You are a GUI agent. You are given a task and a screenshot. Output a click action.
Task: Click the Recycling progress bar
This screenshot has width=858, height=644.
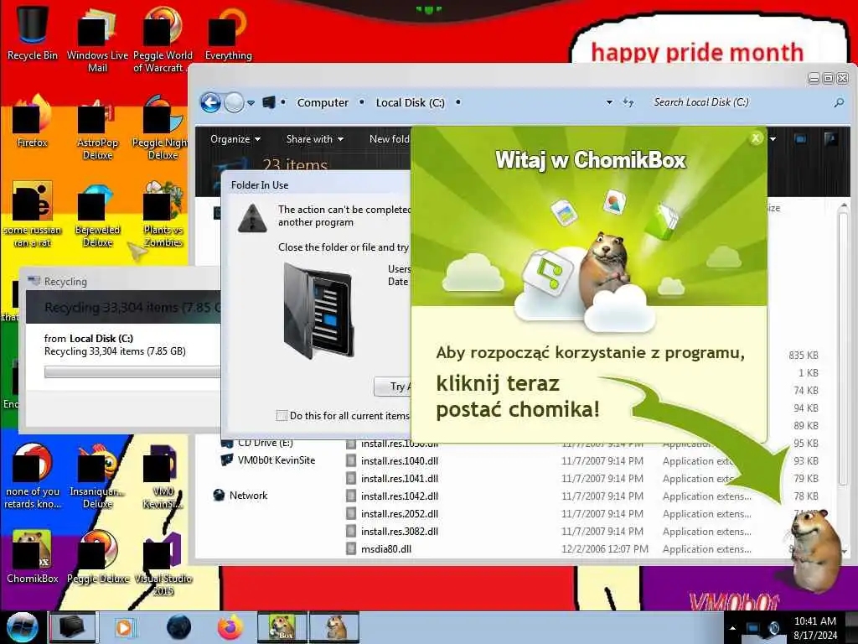pyautogui.click(x=132, y=371)
